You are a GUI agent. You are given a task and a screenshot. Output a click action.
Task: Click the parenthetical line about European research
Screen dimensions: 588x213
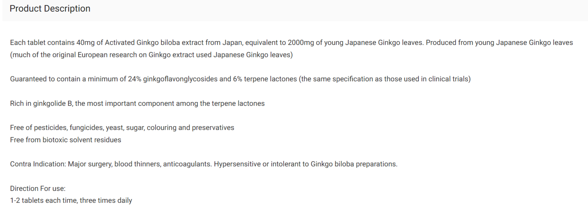151,55
